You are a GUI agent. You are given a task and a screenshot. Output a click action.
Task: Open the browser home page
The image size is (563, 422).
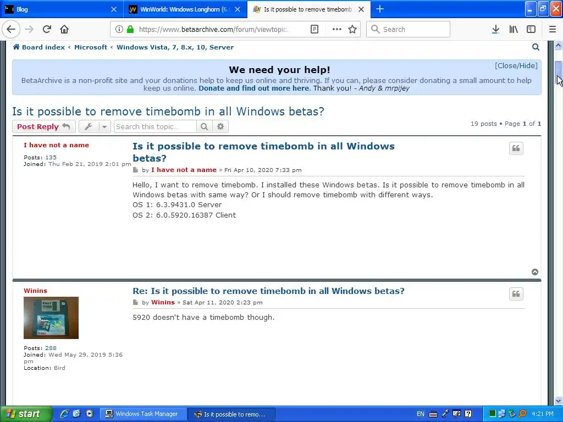tap(64, 29)
